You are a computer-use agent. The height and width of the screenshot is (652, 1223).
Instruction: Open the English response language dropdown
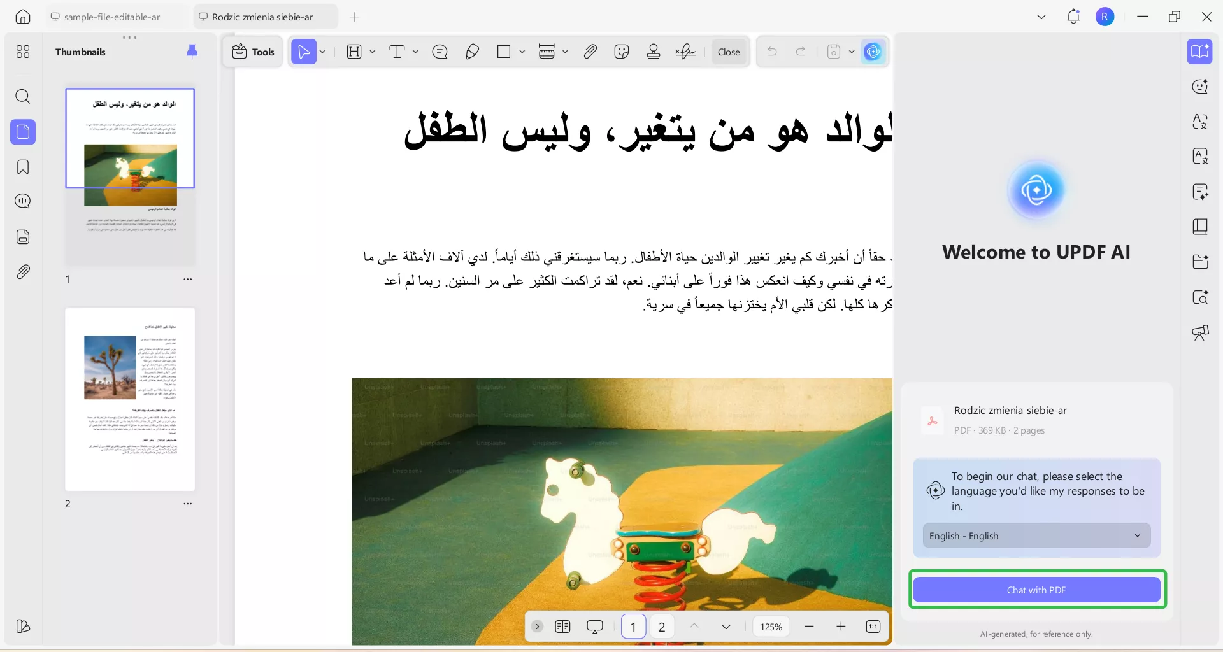1036,535
